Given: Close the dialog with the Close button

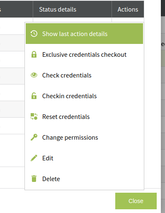Looking at the screenshot, I should coord(136,201).
